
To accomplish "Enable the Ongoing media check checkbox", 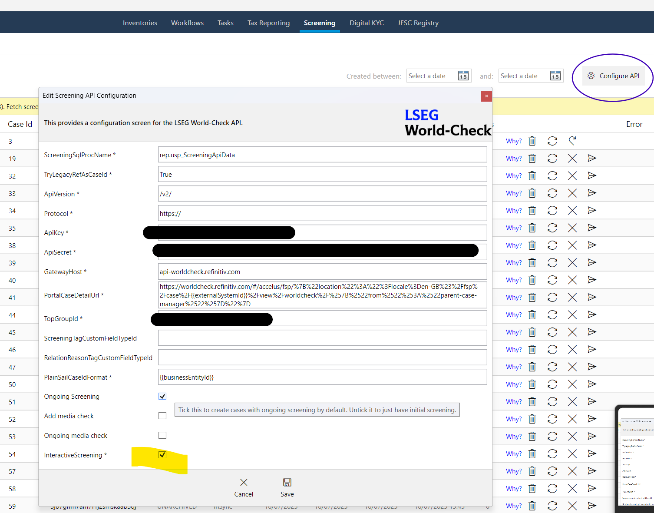I will [x=162, y=435].
